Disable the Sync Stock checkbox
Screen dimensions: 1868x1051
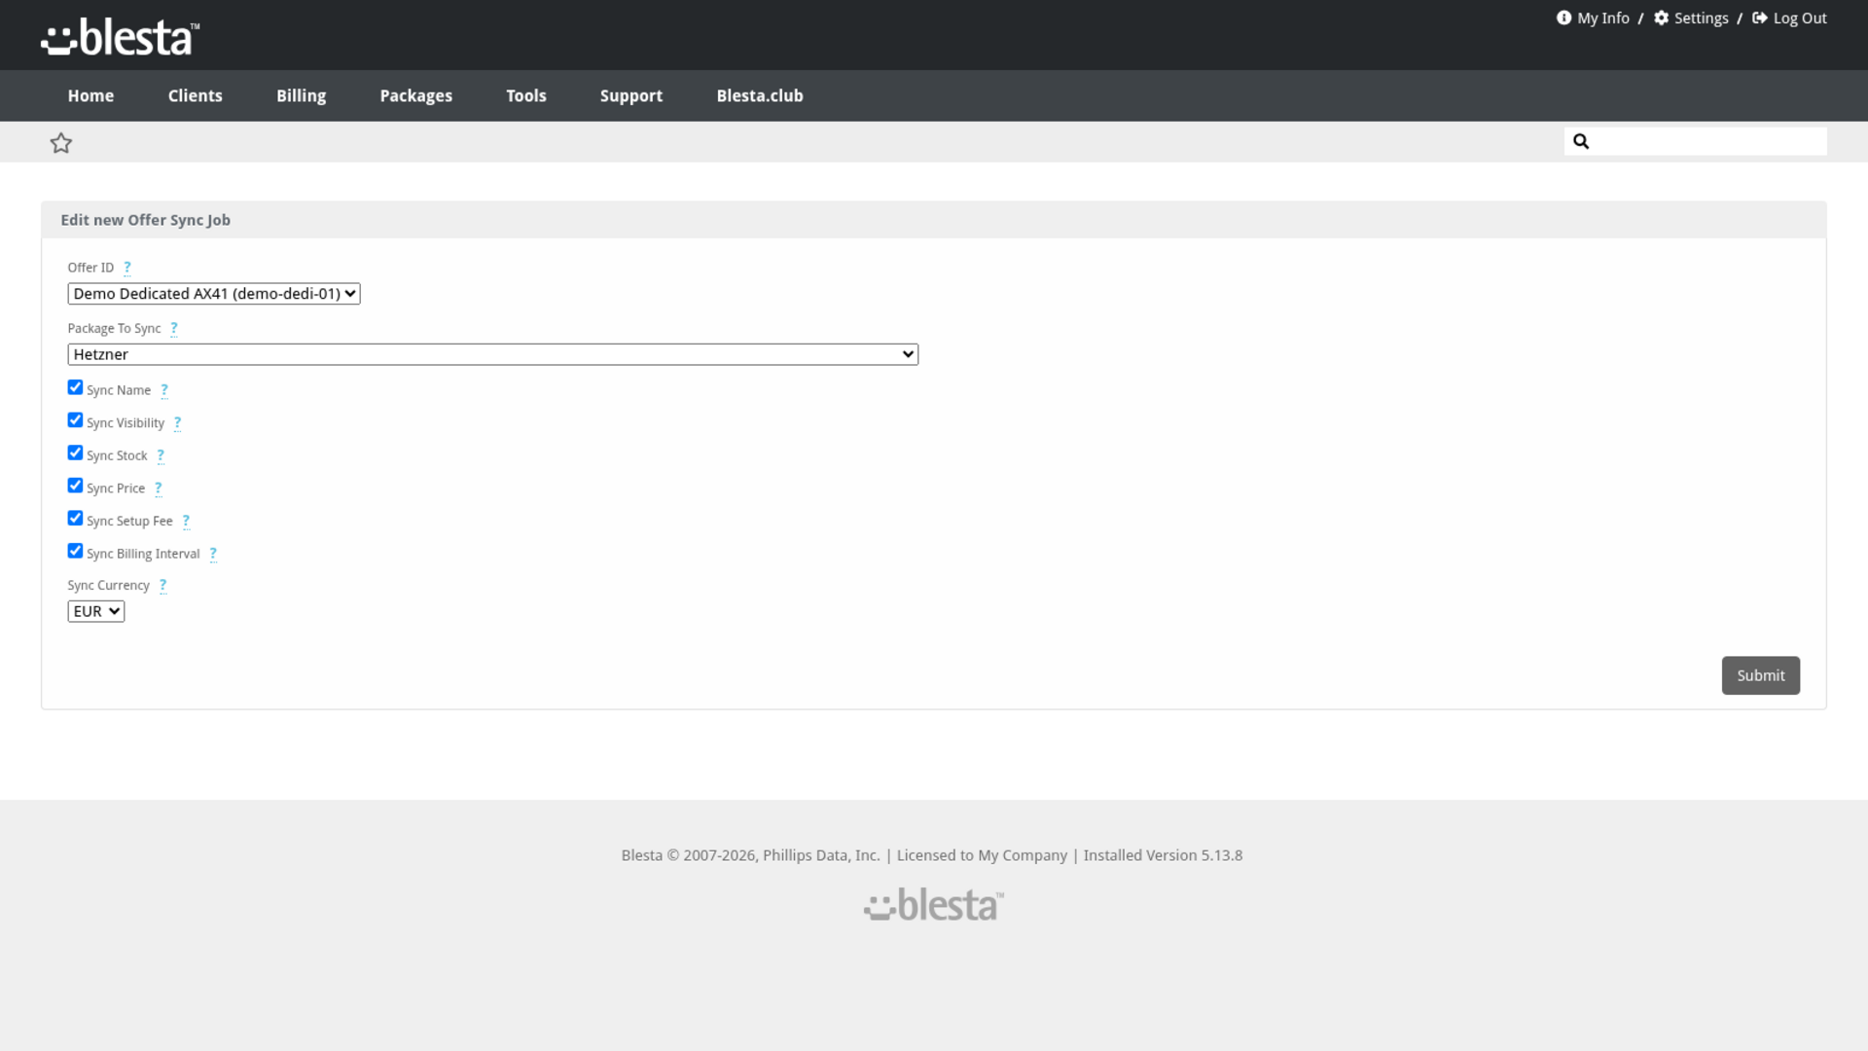[75, 453]
